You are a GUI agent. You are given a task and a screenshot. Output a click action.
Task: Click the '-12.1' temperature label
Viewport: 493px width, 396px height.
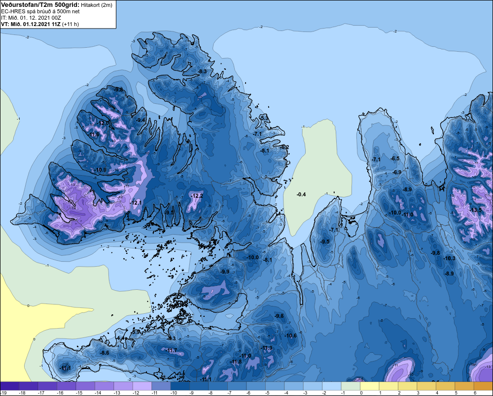(x=136, y=203)
